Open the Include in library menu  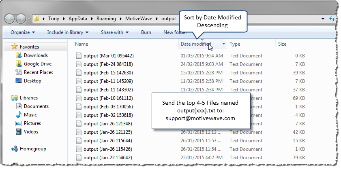coord(68,32)
